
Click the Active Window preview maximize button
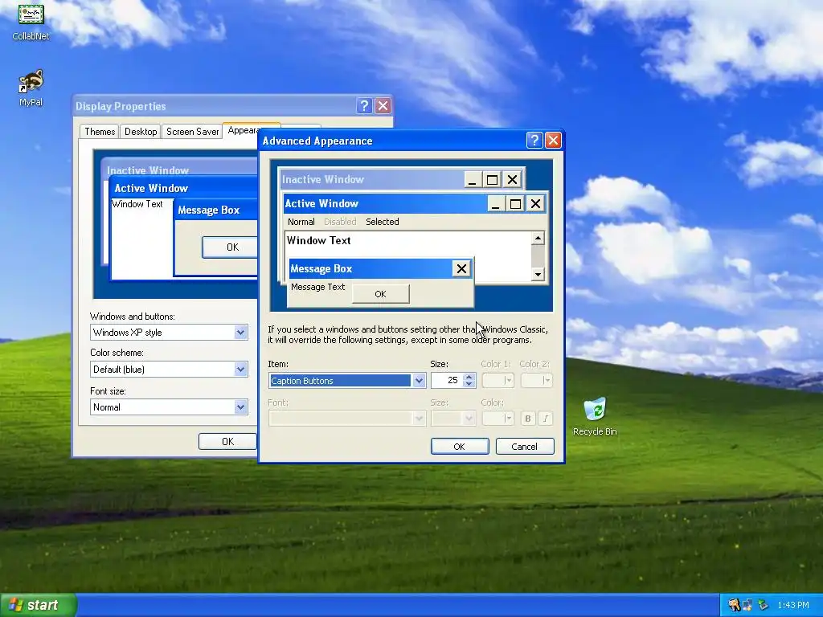click(515, 203)
